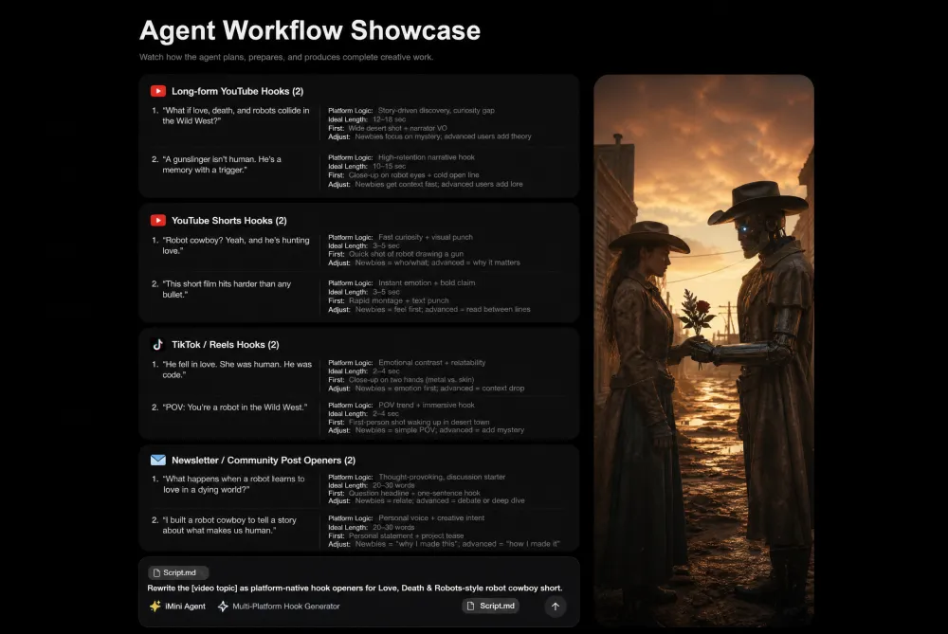
Task: Click the prompt text starting 'Rewrite the [video topic]'
Action: click(x=355, y=589)
